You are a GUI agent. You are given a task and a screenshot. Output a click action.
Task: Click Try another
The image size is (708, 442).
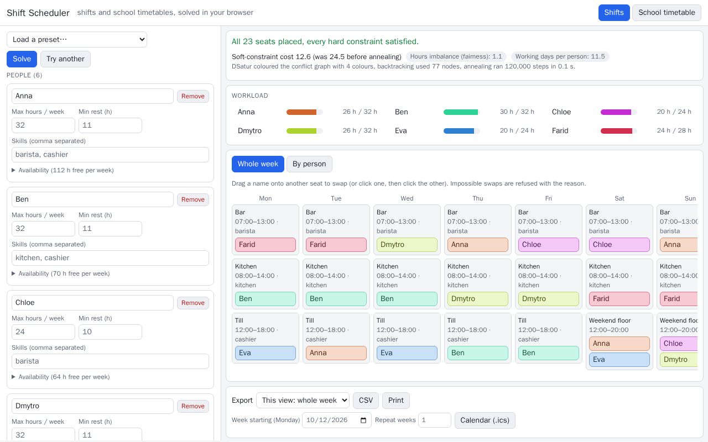pos(65,59)
